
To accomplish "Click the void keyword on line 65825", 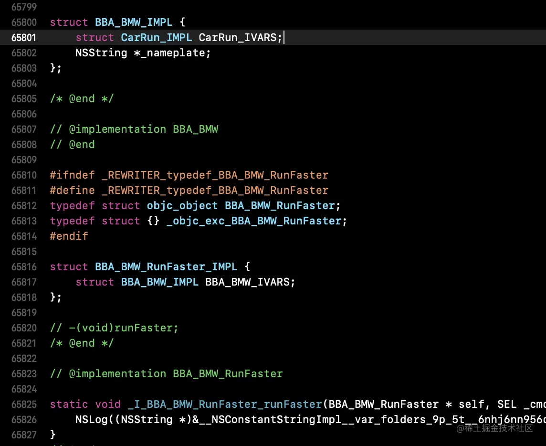I will [x=108, y=404].
